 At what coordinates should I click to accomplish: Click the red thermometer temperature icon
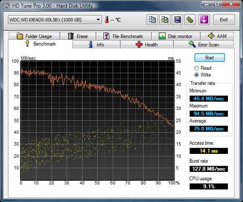point(106,20)
